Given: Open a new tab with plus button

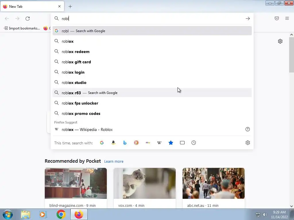Looking at the screenshot, I should coord(70,7).
